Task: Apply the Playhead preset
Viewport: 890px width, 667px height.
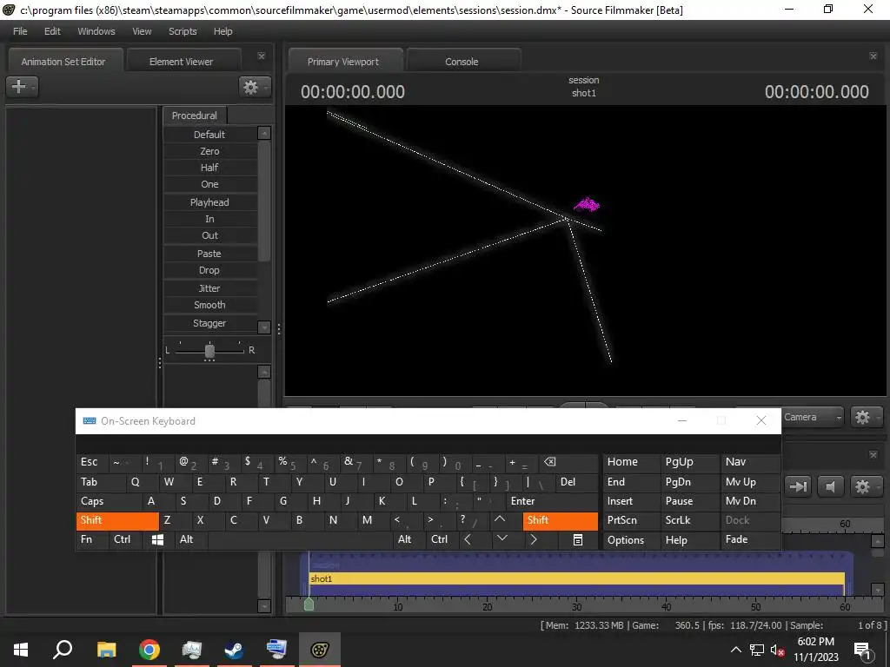Action: [x=209, y=202]
